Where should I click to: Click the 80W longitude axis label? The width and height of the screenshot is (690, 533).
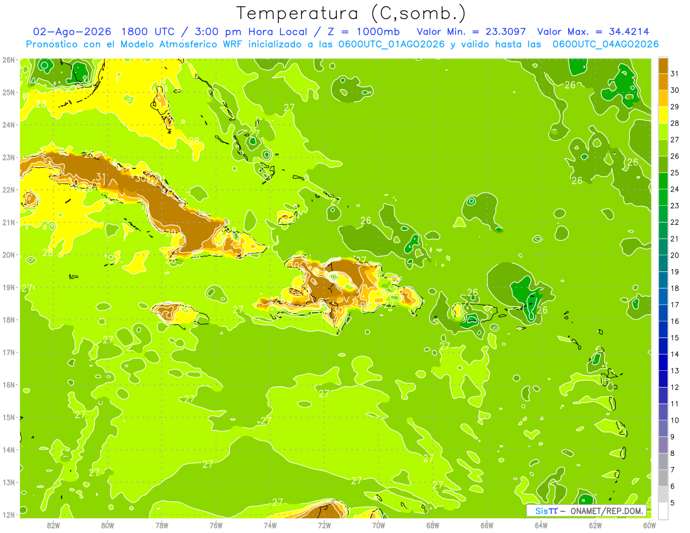click(x=108, y=525)
